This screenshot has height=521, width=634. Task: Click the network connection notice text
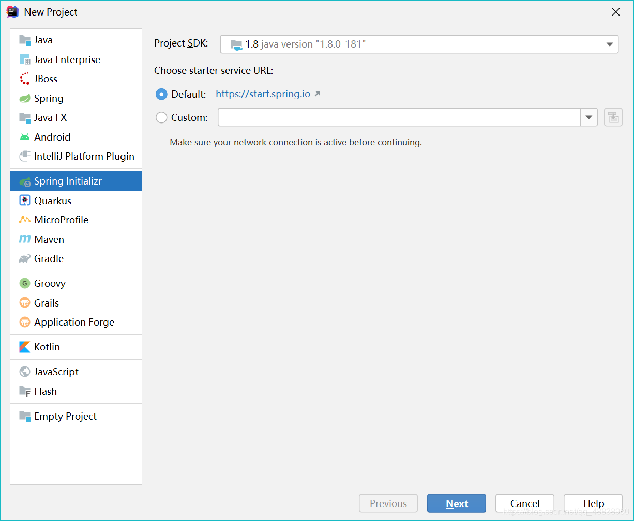(296, 142)
